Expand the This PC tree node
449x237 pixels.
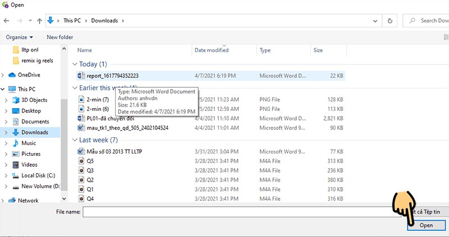coord(5,89)
